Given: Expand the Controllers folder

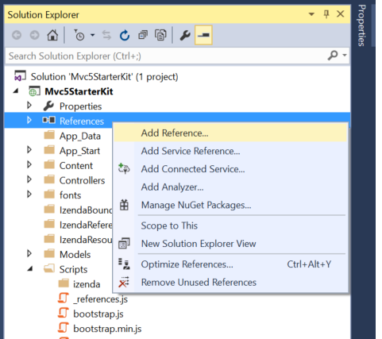Looking at the screenshot, I should coord(29,179).
